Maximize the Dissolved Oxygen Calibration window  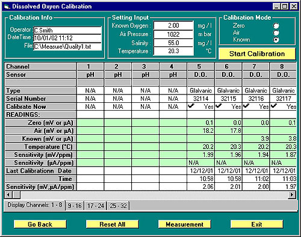[x=285, y=7]
